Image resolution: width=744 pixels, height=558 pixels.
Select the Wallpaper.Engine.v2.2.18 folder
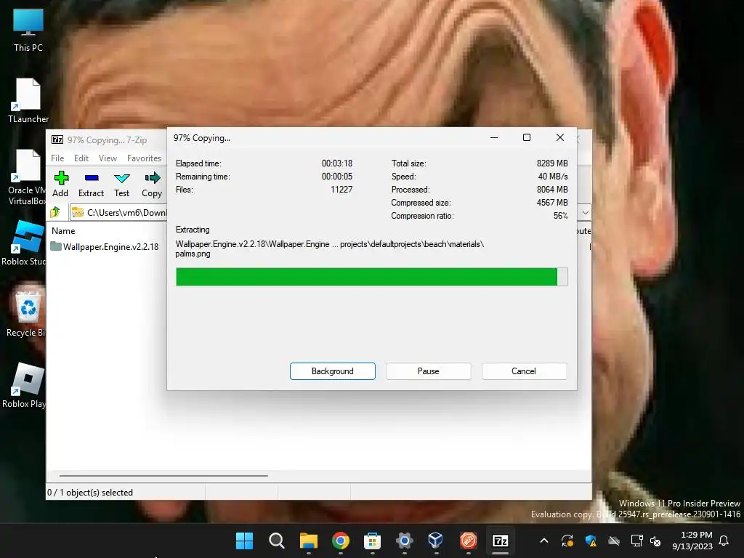(x=105, y=247)
